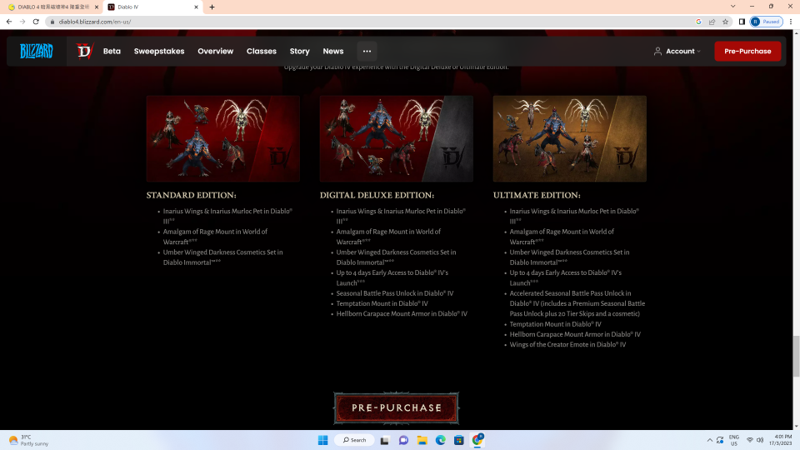
Task: Click the Diablo IV logo icon
Action: coord(84,51)
